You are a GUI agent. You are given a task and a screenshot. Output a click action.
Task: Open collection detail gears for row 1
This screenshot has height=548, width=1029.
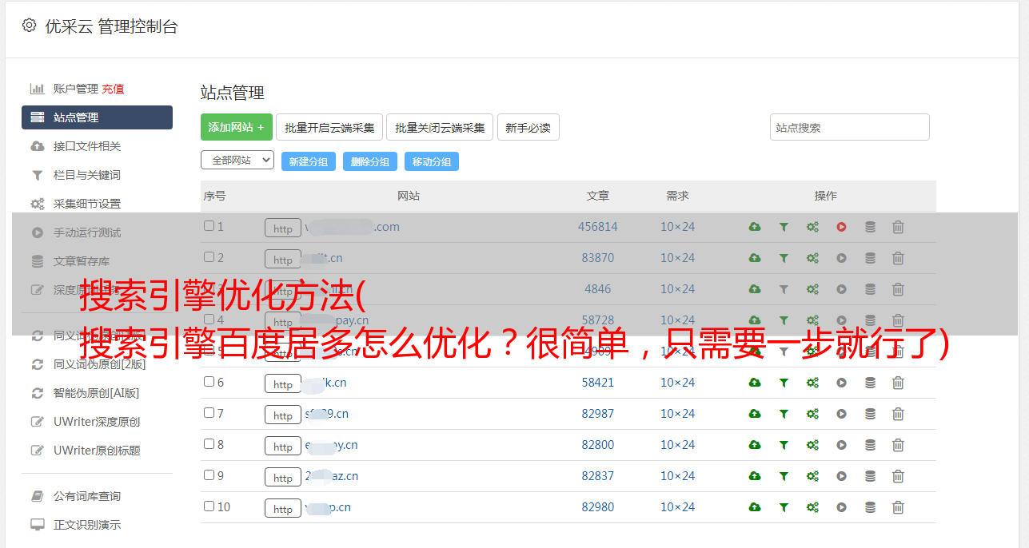812,227
